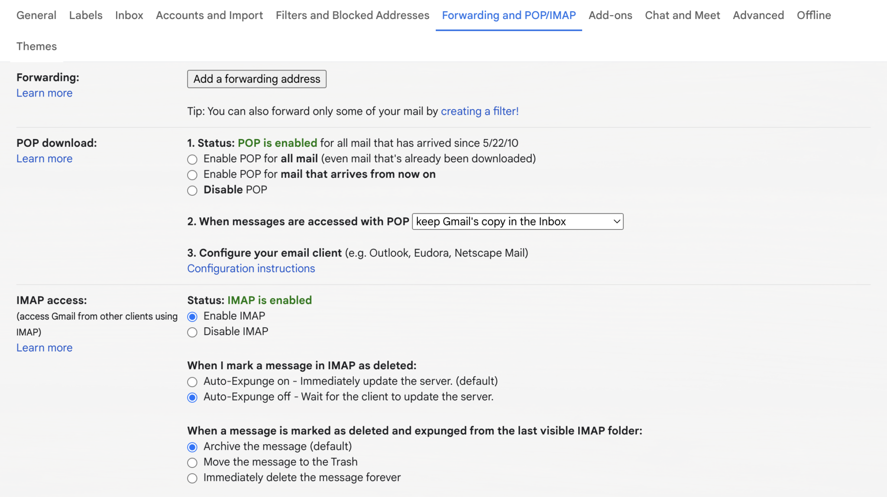Switch to the General settings tab
887x497 pixels.
click(x=36, y=15)
